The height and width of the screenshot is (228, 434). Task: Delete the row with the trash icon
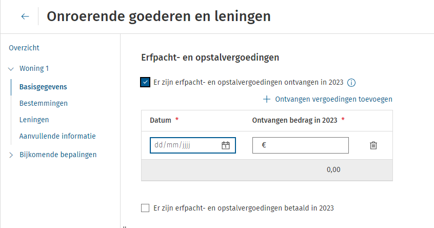(373, 145)
